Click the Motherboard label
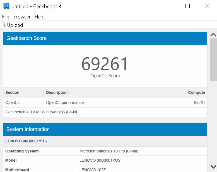The image size is (217, 172). point(17,170)
